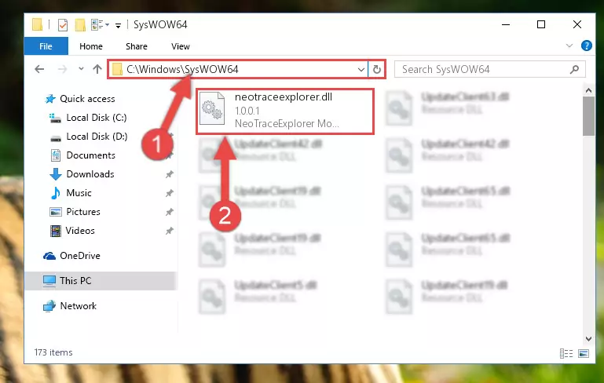Open Local Disk (D:) in the sidebar
Screen dimensions: 604x383
(89, 137)
